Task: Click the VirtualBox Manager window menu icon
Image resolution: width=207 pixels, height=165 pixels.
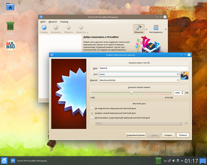Action: [x=41, y=17]
